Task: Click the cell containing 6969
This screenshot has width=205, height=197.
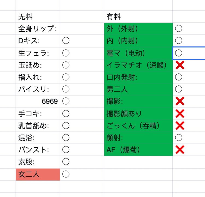Action: [38, 101]
